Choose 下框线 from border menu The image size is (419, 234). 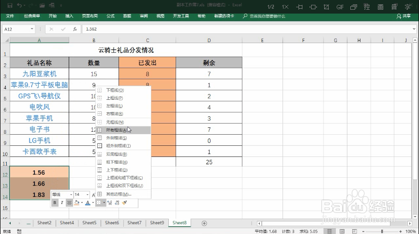[123, 90]
